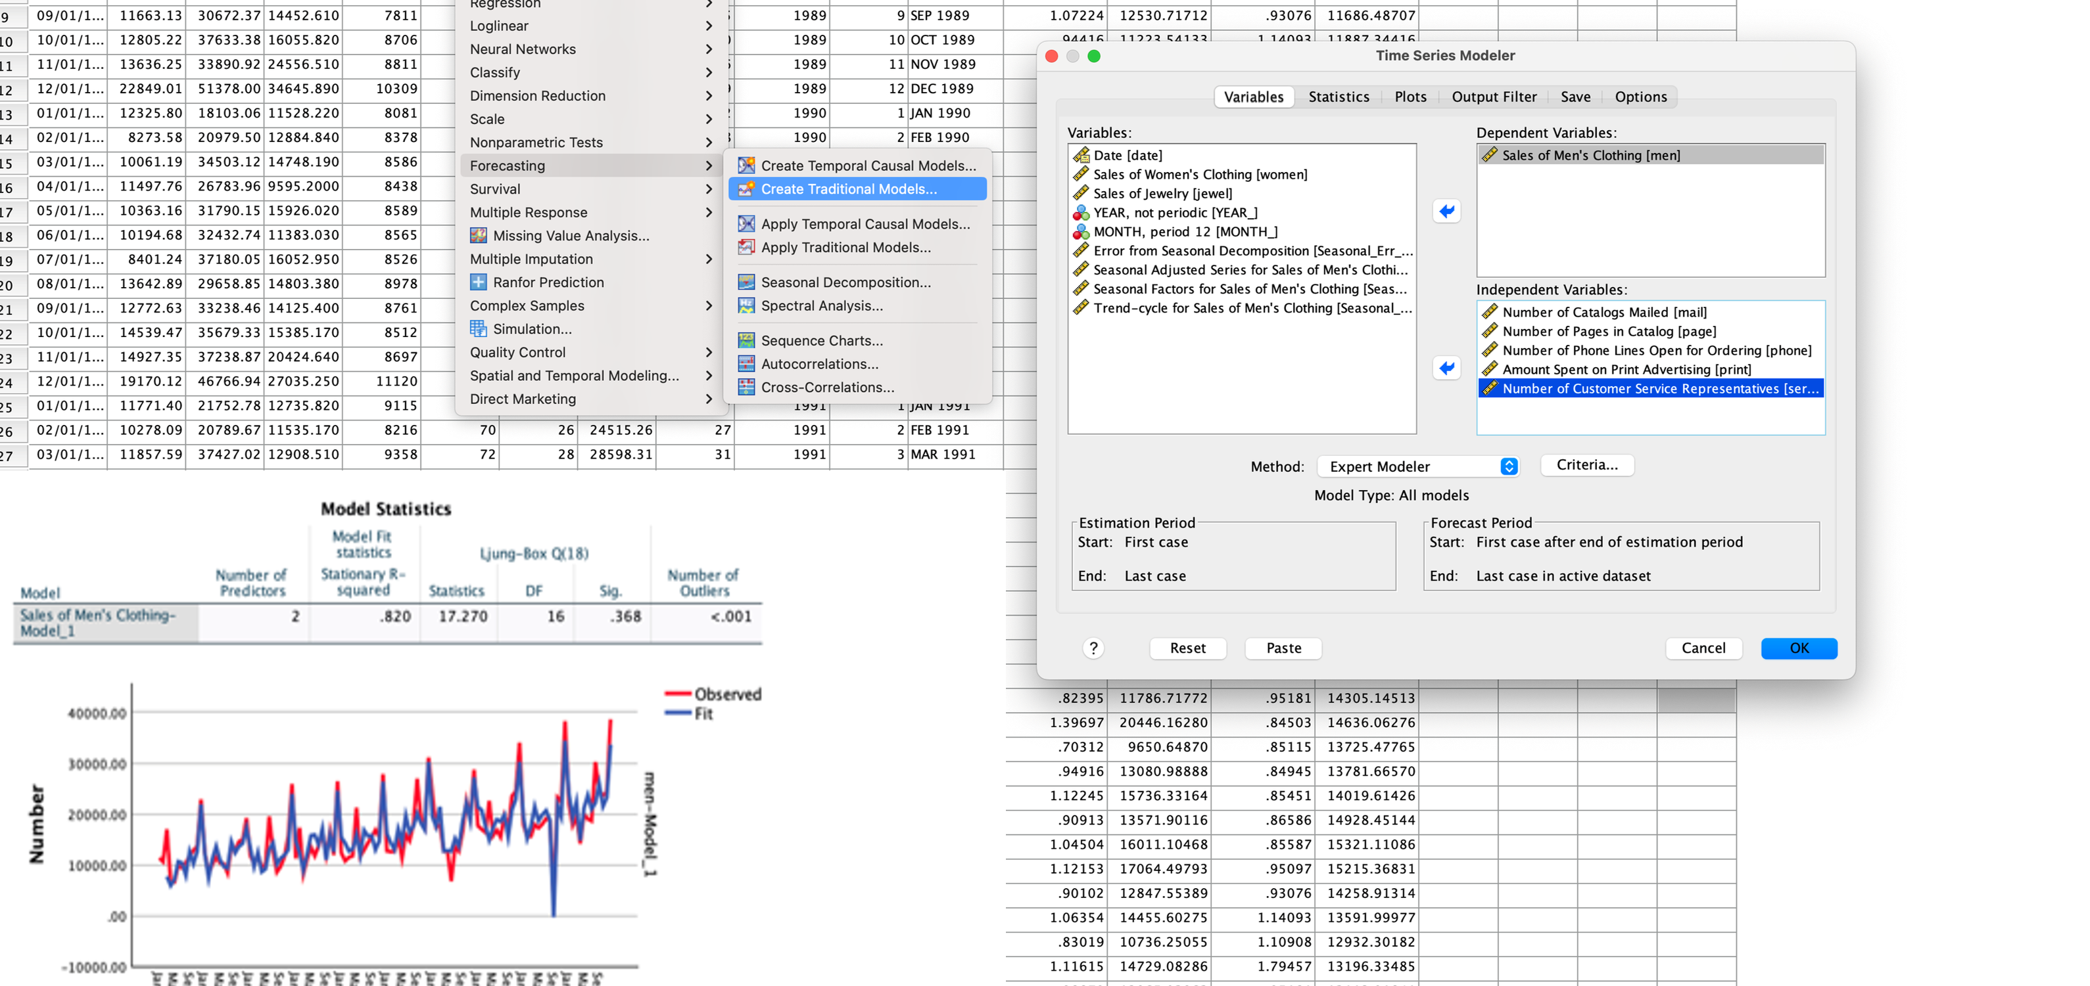Select Sales of Women's Clothing [women] variable
2090x986 pixels.
coord(1242,174)
